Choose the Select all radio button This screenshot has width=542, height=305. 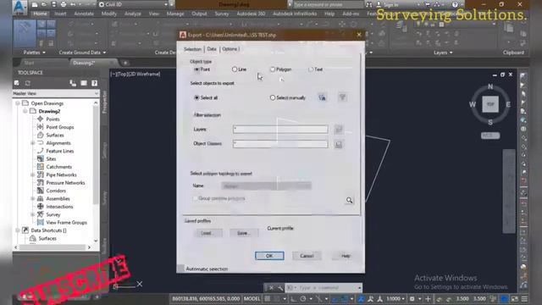pyautogui.click(x=196, y=98)
